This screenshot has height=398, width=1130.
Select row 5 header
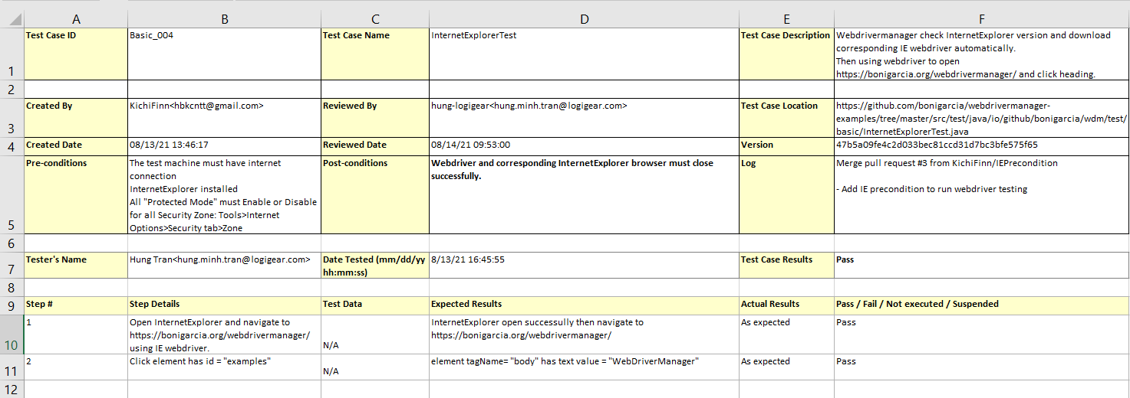point(12,195)
